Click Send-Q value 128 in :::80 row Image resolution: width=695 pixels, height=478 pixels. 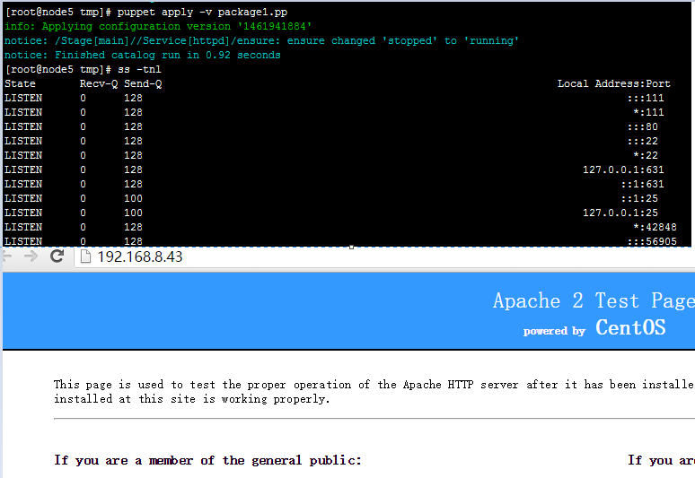tap(133, 126)
